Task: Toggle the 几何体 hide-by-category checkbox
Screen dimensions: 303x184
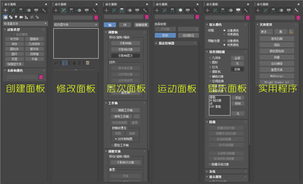Action: point(210,58)
